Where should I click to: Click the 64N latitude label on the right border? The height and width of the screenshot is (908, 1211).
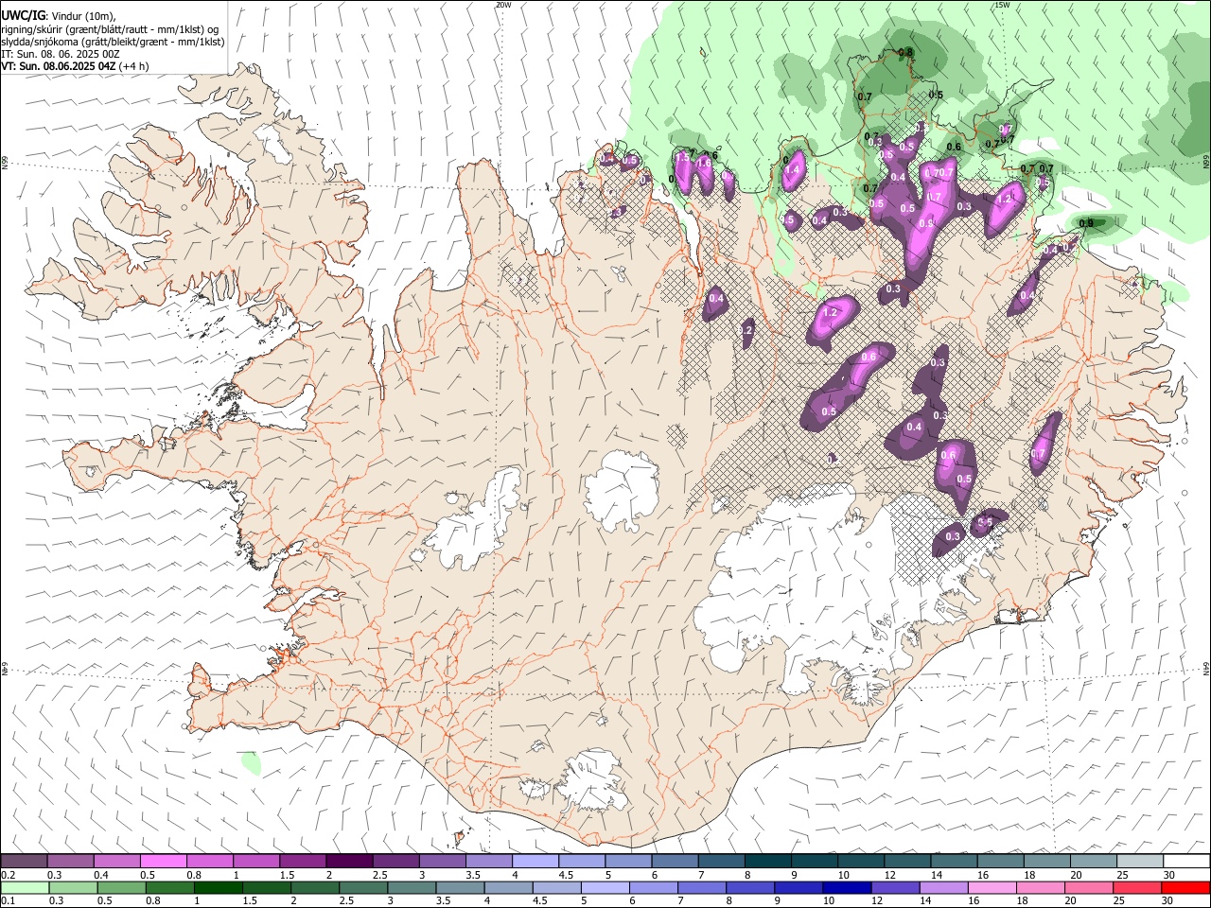click(1206, 669)
